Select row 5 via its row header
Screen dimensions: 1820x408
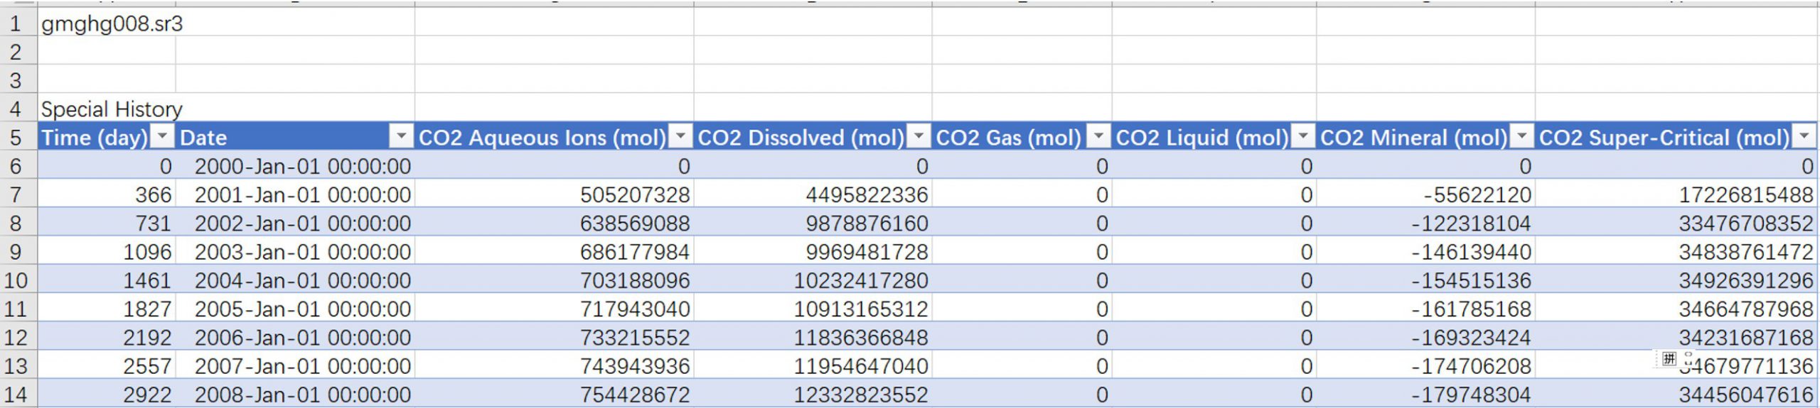tap(16, 138)
